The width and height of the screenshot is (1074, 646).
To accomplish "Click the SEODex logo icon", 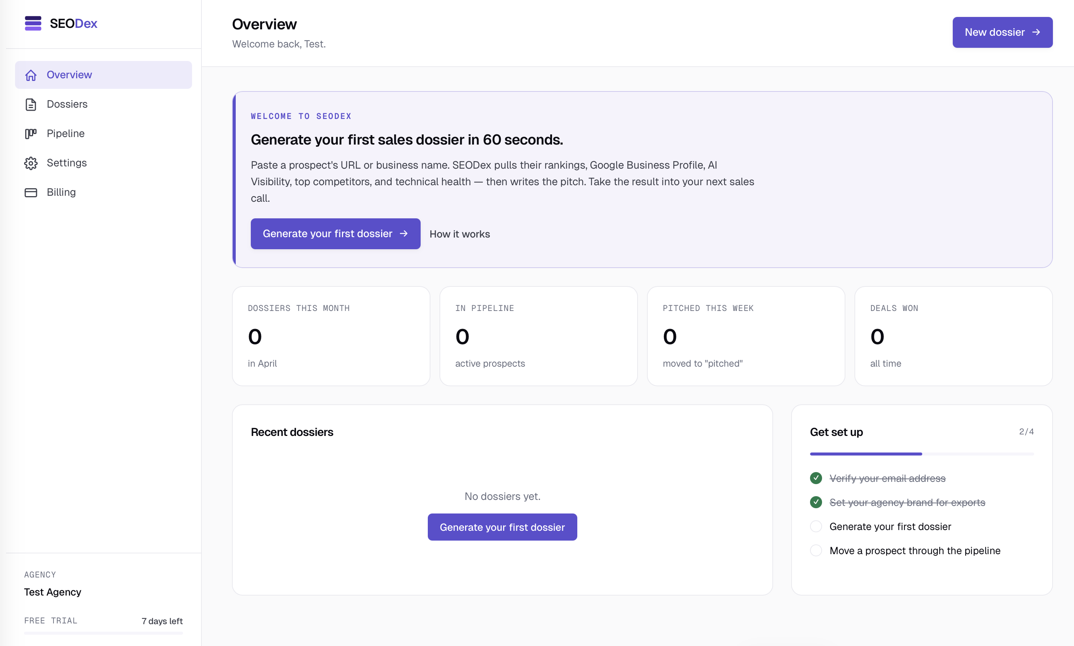I will pyautogui.click(x=33, y=23).
